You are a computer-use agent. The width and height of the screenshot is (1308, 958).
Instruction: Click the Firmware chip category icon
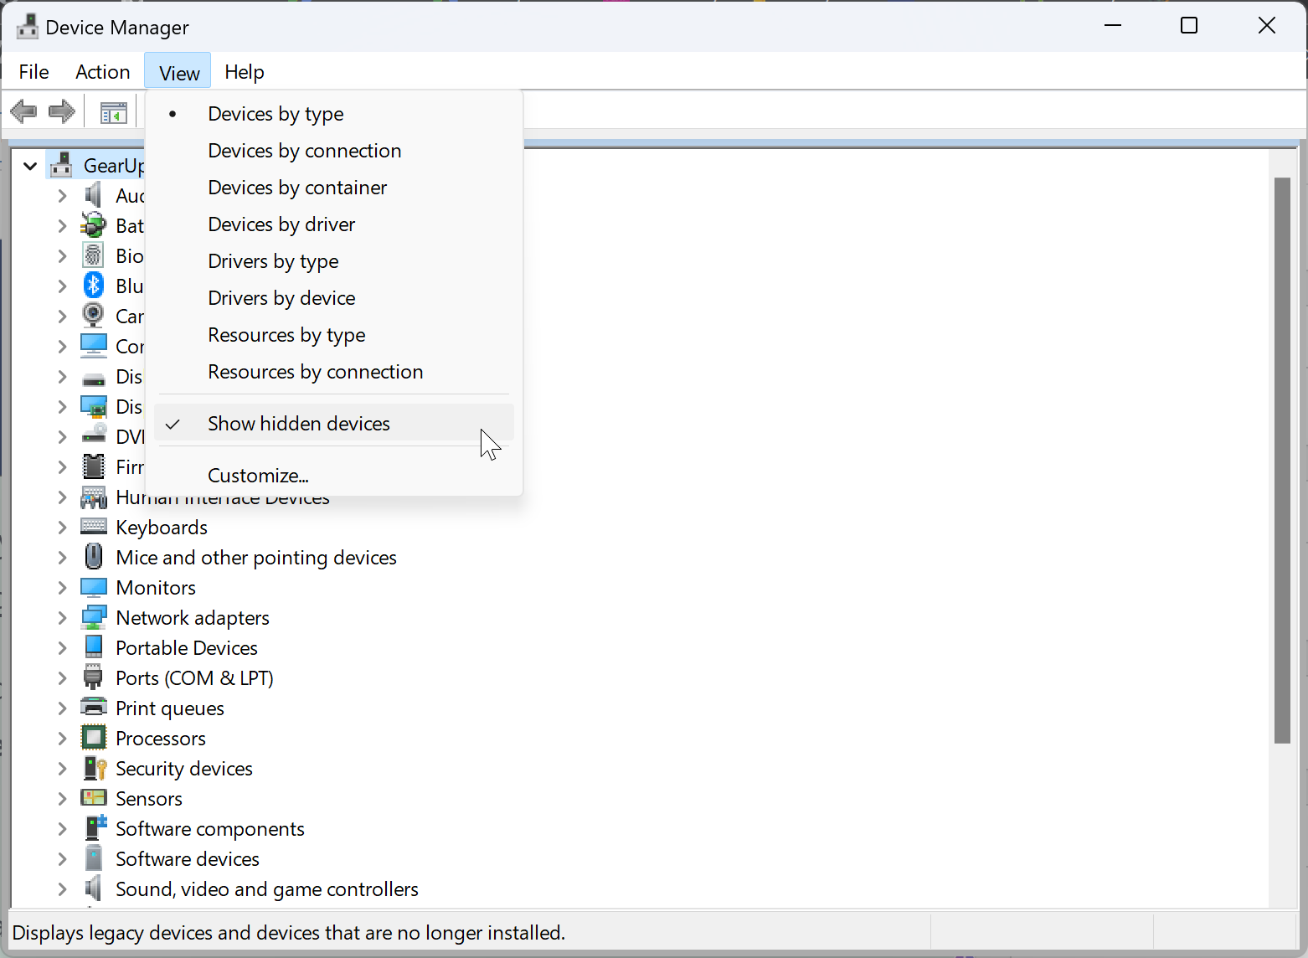(93, 466)
